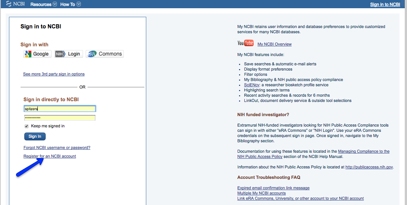Visit the publicaccess.nih.gov link
This screenshot has width=407, height=205.
[369, 167]
